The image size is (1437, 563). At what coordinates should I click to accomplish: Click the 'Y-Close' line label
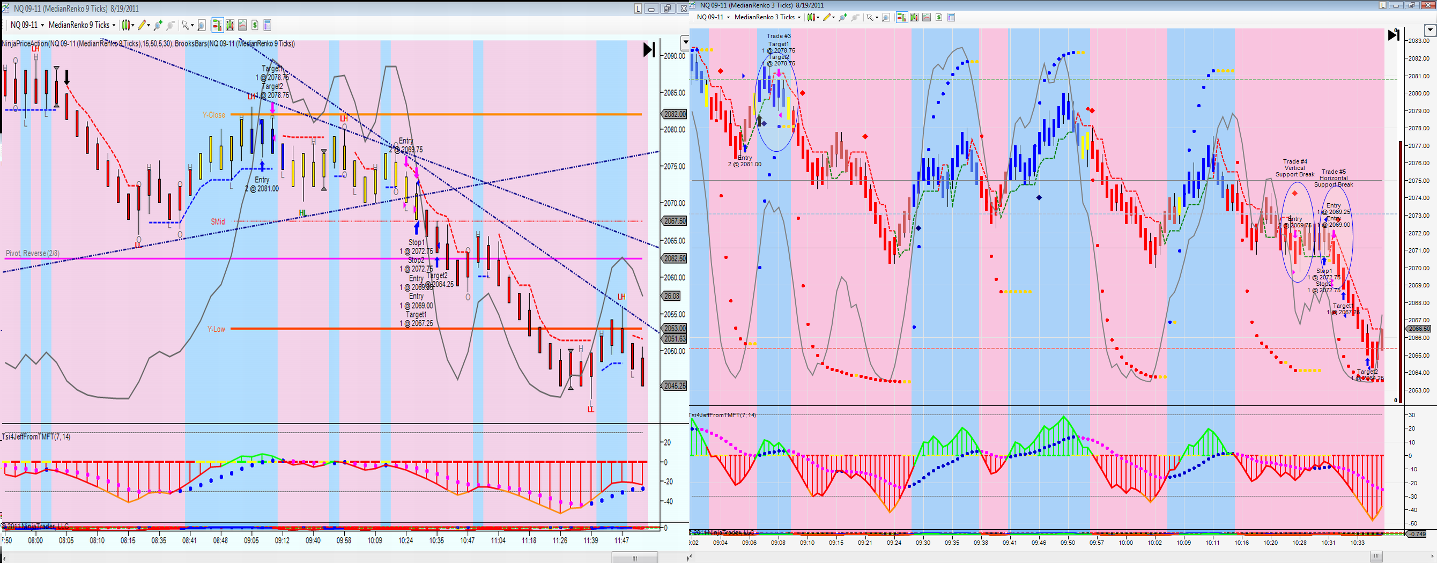tap(213, 115)
